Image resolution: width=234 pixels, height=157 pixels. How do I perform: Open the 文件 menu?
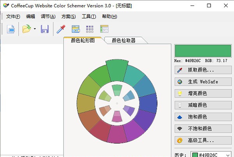tap(13, 16)
